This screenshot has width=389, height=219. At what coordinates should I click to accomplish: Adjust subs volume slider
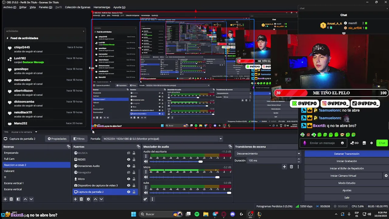tap(229, 193)
